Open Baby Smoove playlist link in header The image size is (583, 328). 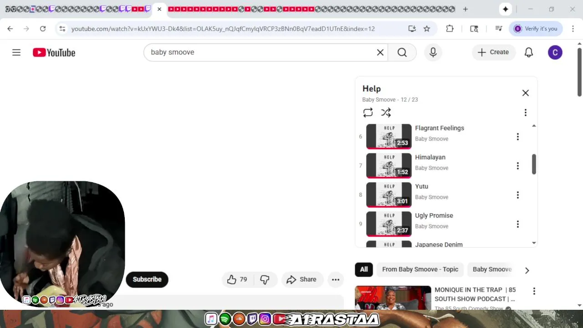[379, 99]
